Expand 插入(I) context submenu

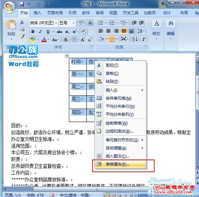pyautogui.click(x=120, y=90)
